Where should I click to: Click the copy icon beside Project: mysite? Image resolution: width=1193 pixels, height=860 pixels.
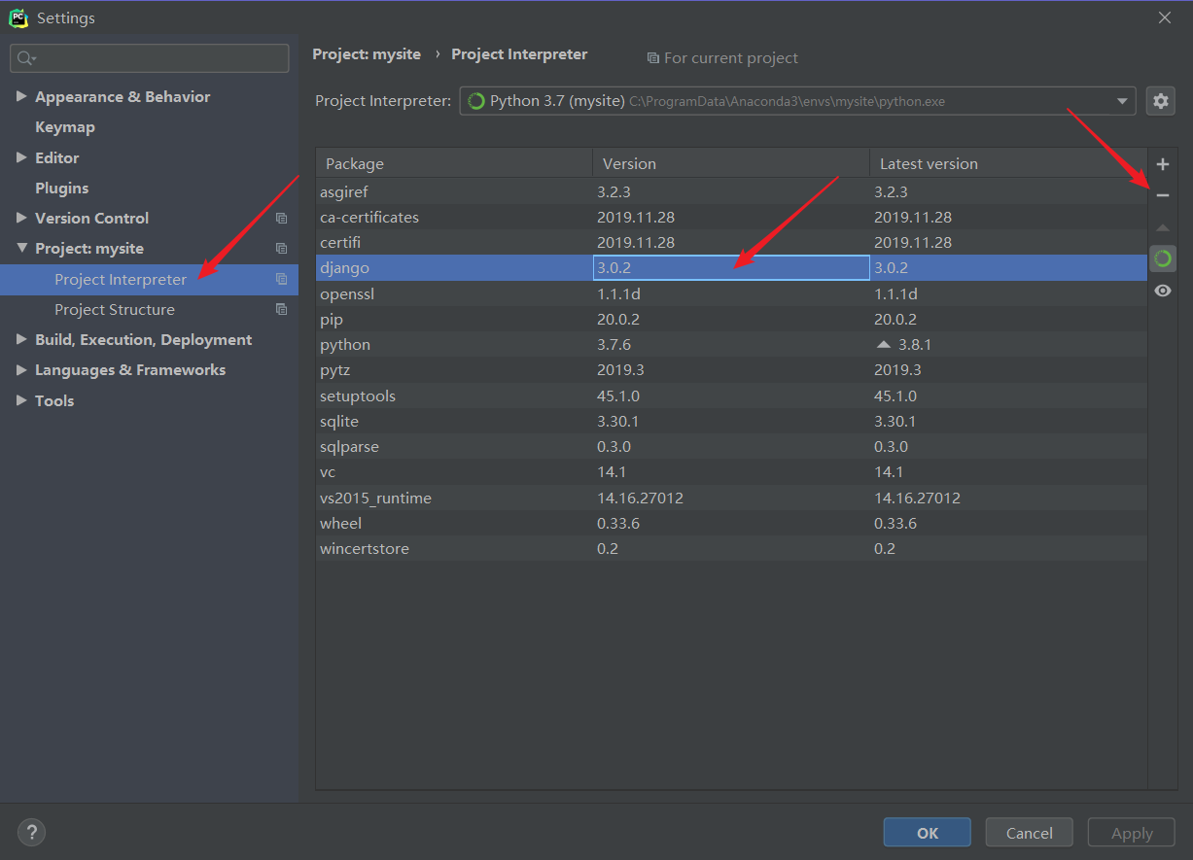(x=281, y=249)
